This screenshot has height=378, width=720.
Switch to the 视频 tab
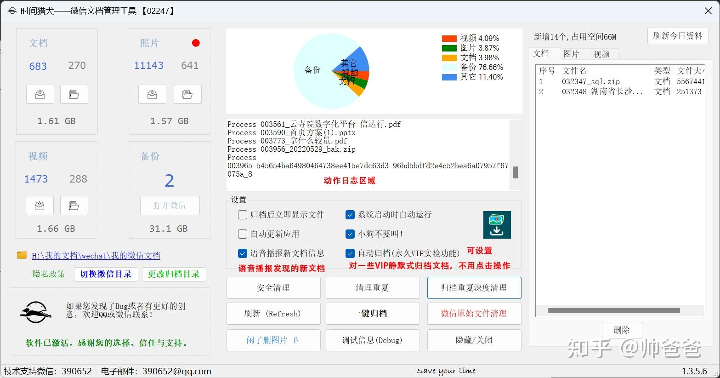click(x=601, y=54)
